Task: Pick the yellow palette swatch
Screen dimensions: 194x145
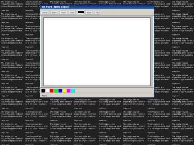Action: click(64, 91)
